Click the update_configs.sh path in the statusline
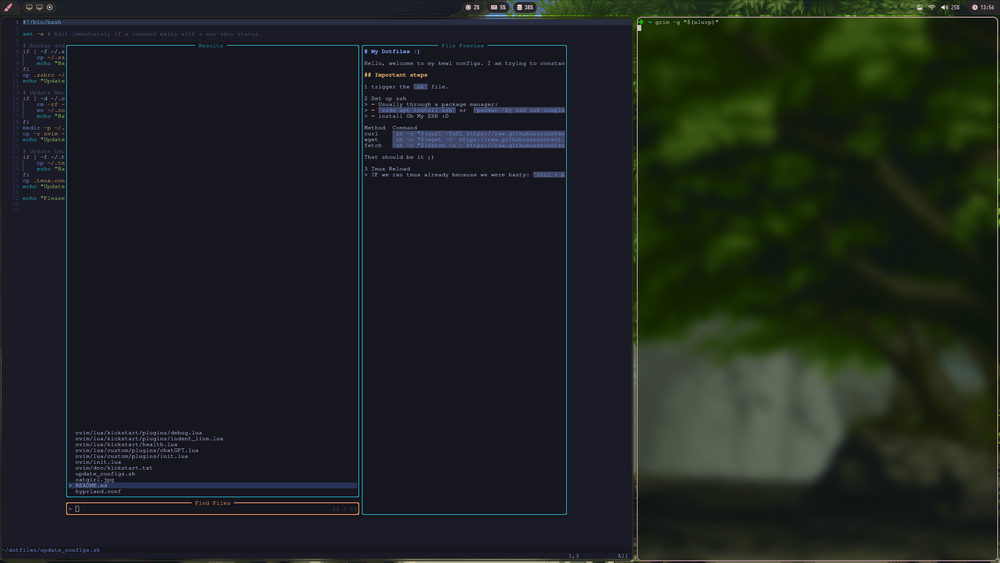 [50, 550]
